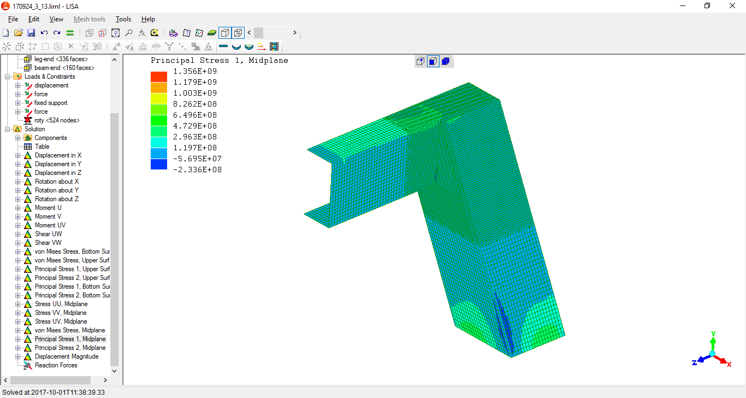
Task: Collapse the Solution tree node
Action: (x=8, y=129)
